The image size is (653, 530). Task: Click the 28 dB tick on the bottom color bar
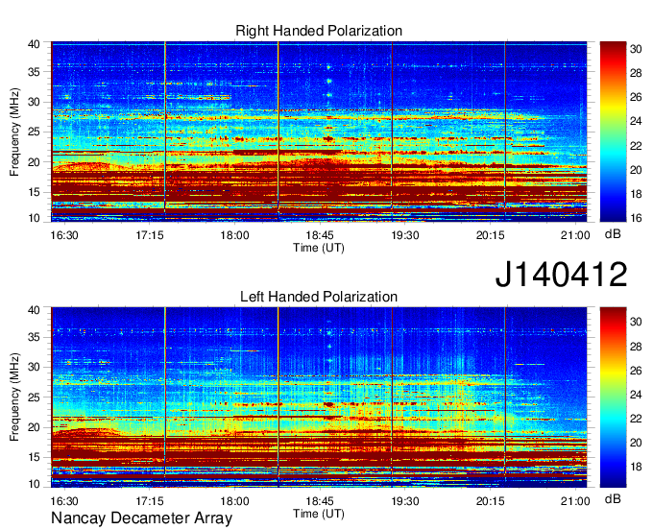[636, 347]
